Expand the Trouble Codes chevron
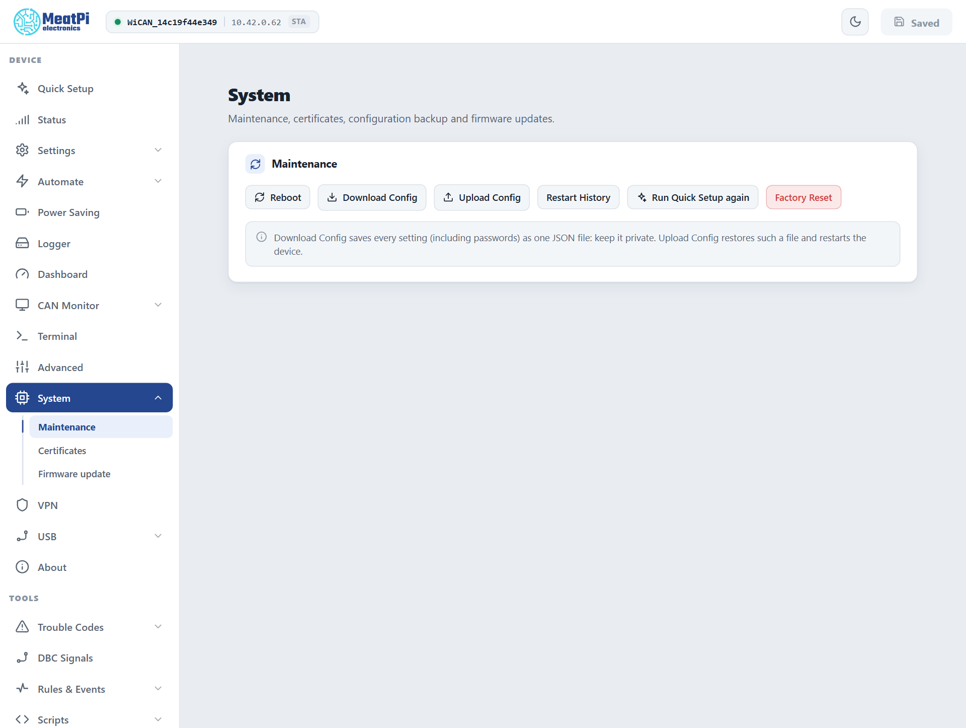Screen dimensions: 966x728 point(158,627)
